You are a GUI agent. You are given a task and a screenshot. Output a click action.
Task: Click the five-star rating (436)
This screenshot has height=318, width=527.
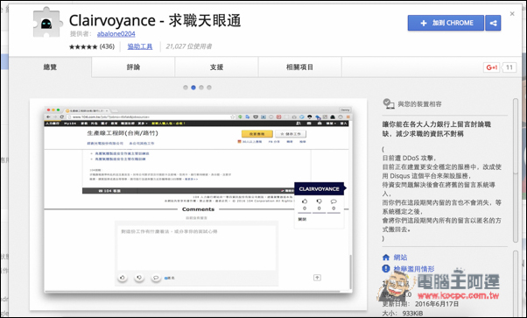pos(92,46)
